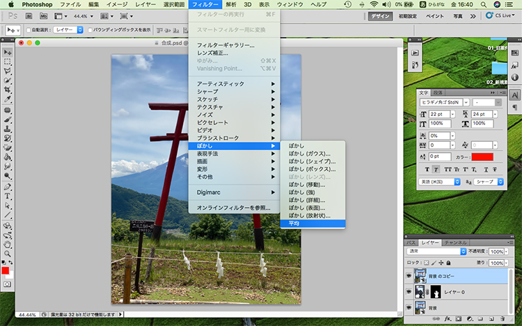
Task: Click the 初期設定 workspace button
Action: [x=408, y=16]
